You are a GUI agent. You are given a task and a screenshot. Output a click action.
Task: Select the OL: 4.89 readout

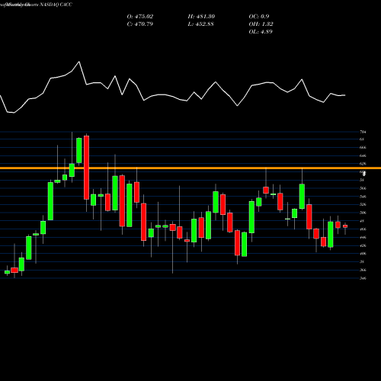[261, 32]
